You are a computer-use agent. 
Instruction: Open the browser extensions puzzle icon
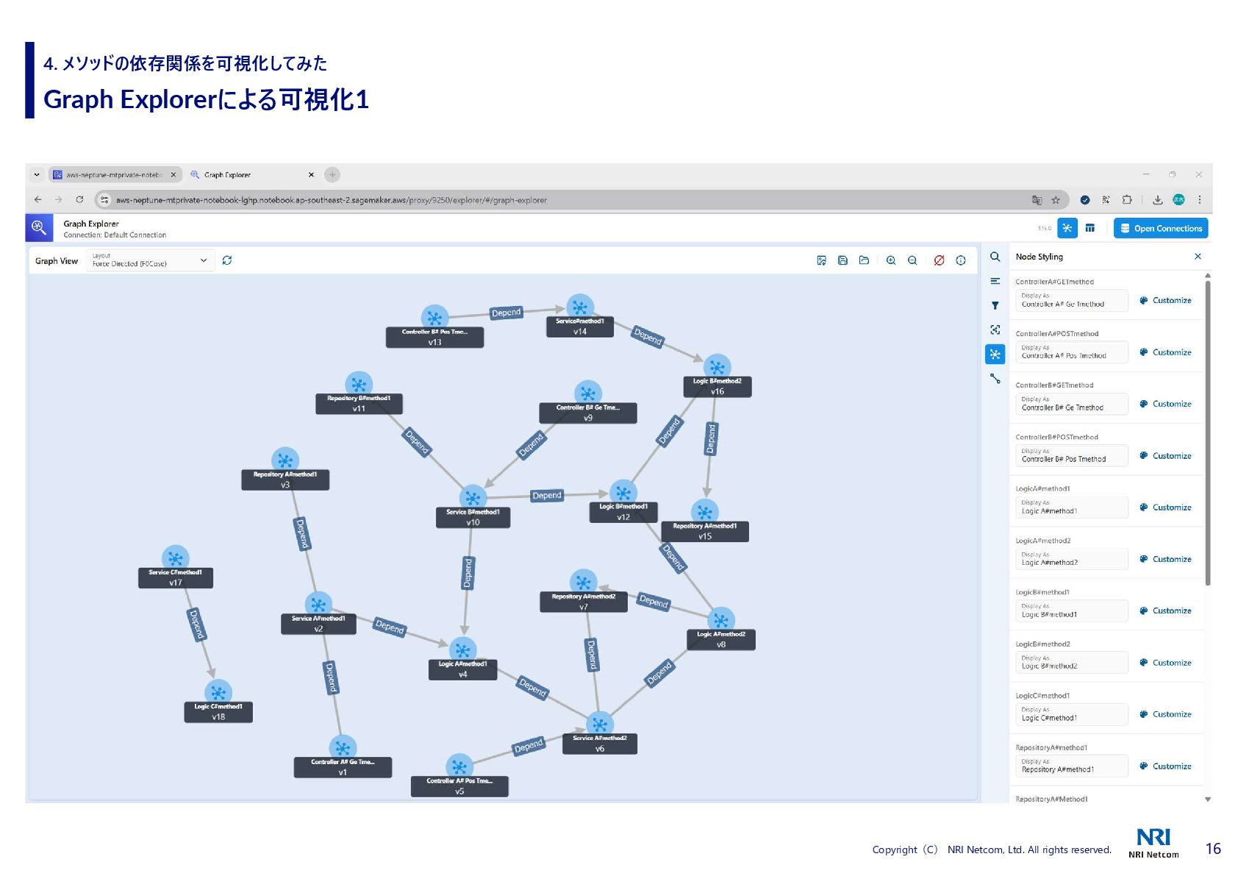tap(1127, 200)
